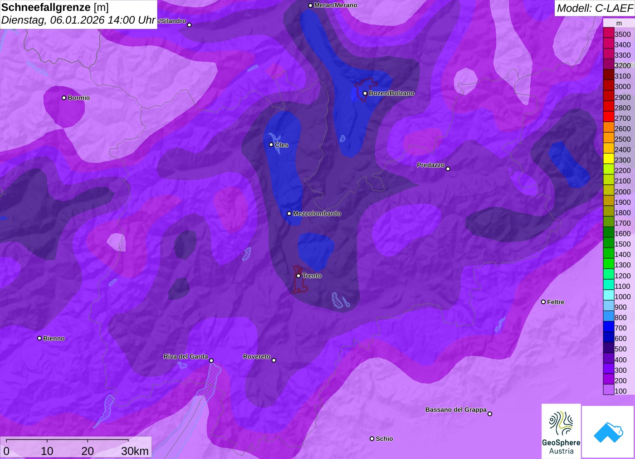Click the Riva del Garda label
Screen dimensions: 635x459
(186, 357)
